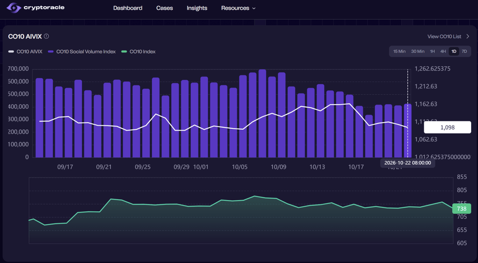This screenshot has width=478, height=263.
Task: Click the 1,098 AIVIX value label
Action: click(x=447, y=127)
